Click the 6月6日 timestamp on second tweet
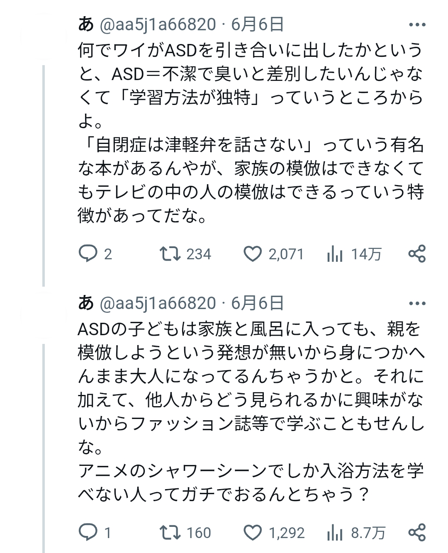The height and width of the screenshot is (553, 448). pos(257,304)
